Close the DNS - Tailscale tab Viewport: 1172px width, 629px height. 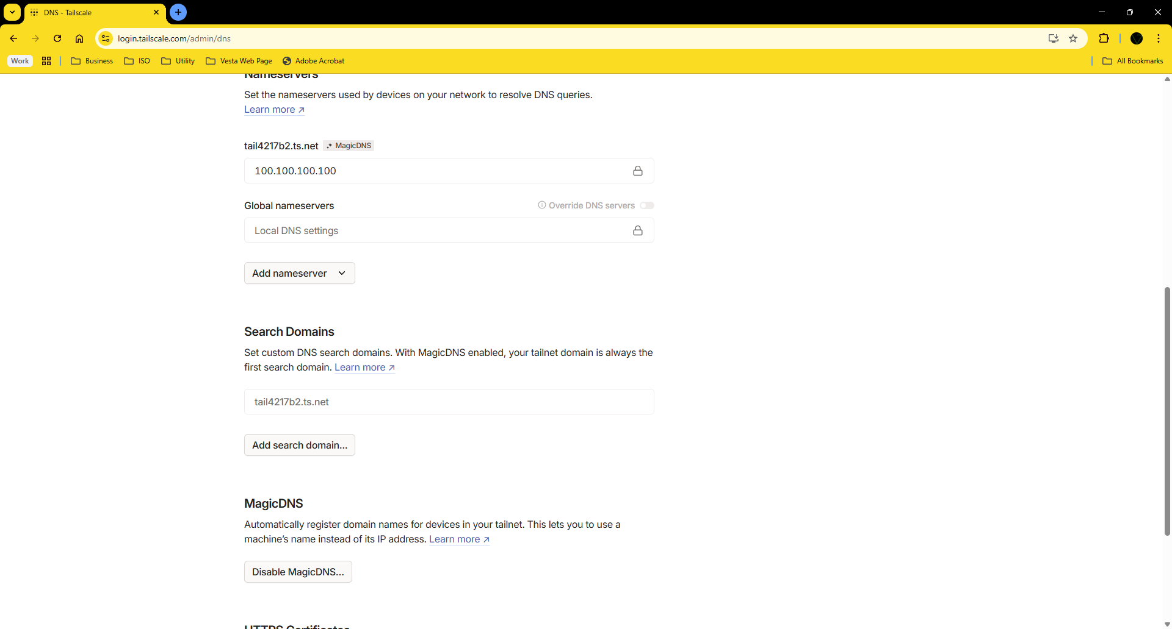point(156,12)
